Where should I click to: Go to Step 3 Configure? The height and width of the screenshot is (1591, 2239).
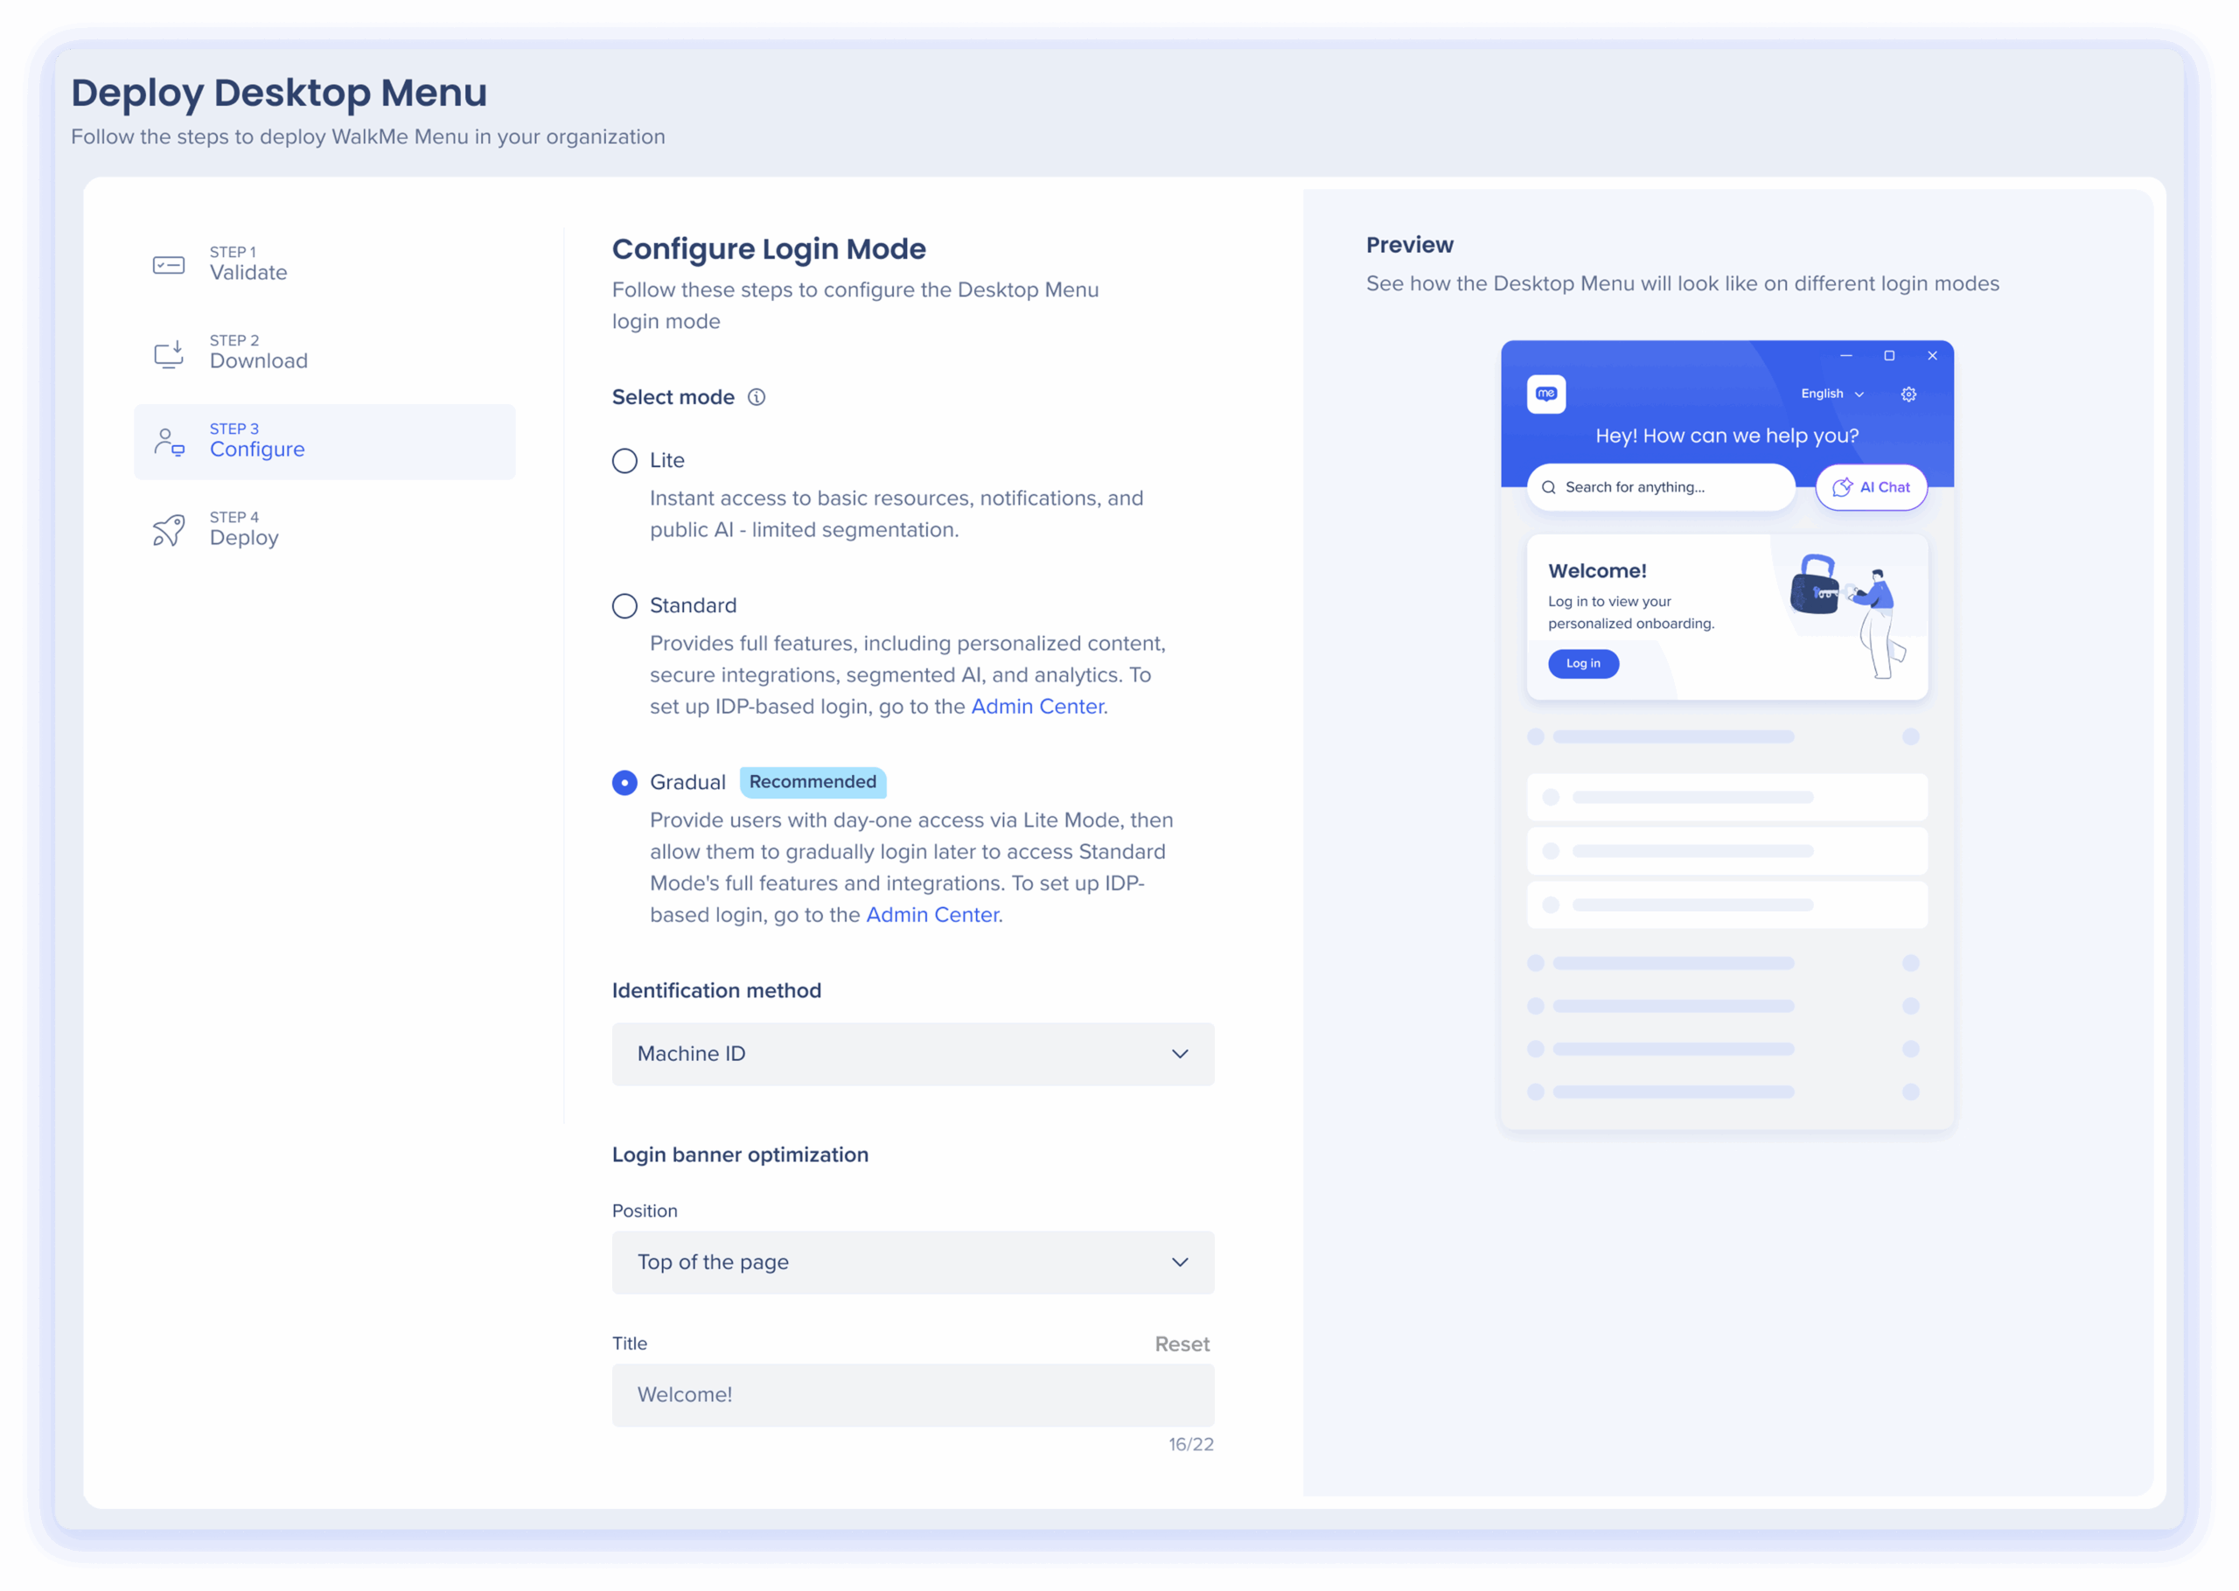[x=324, y=442]
